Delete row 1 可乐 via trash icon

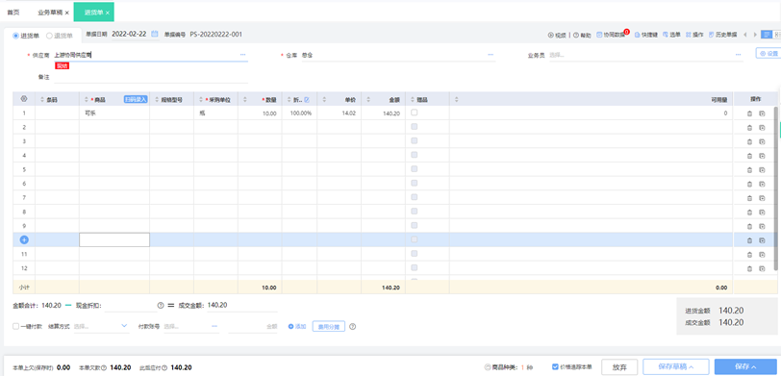tap(749, 113)
